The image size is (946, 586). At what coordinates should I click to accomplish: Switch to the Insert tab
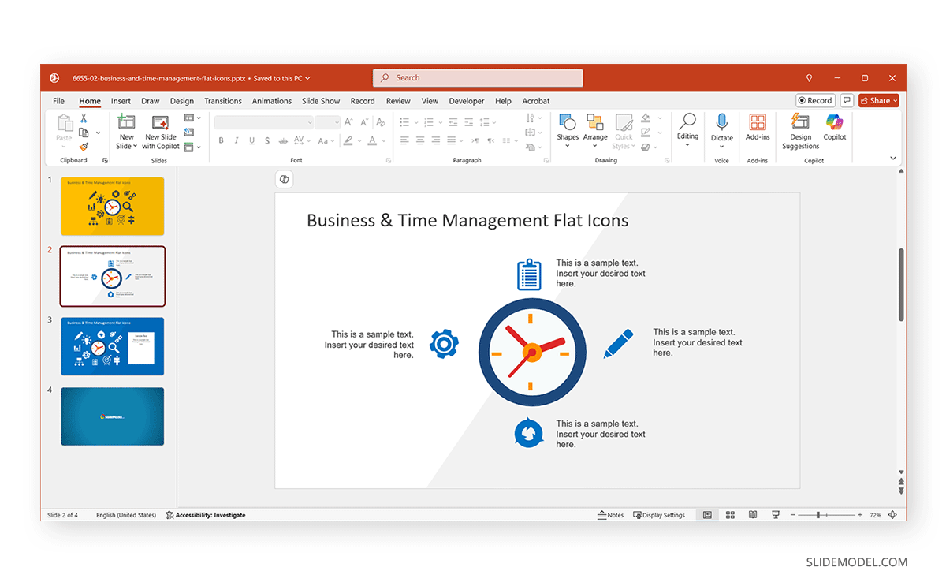pos(121,101)
